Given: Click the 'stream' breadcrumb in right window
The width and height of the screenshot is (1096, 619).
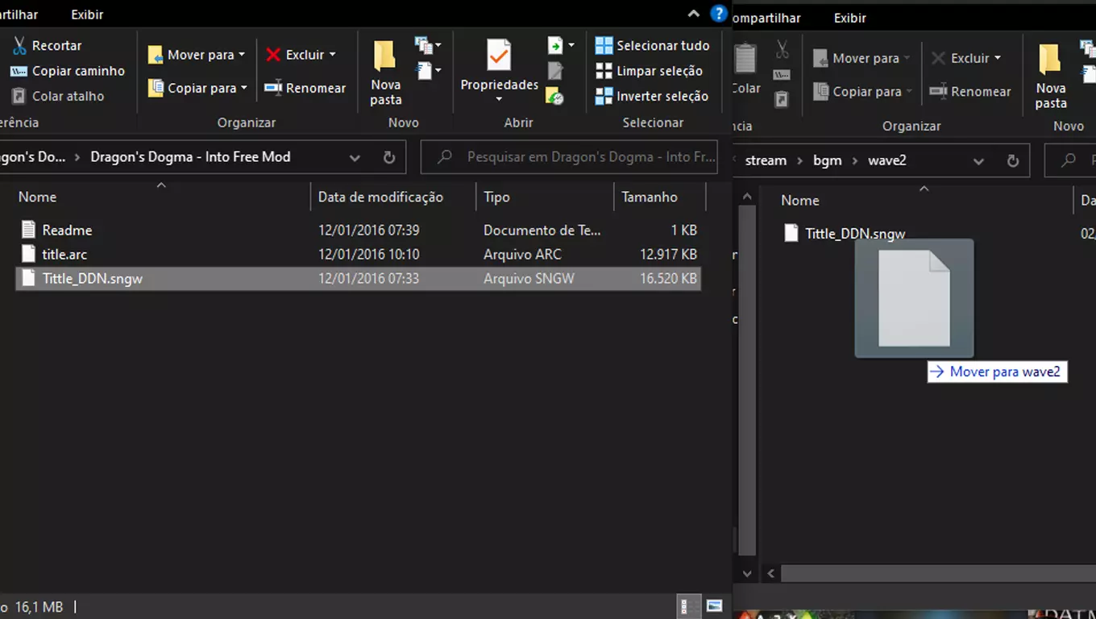Looking at the screenshot, I should (766, 160).
